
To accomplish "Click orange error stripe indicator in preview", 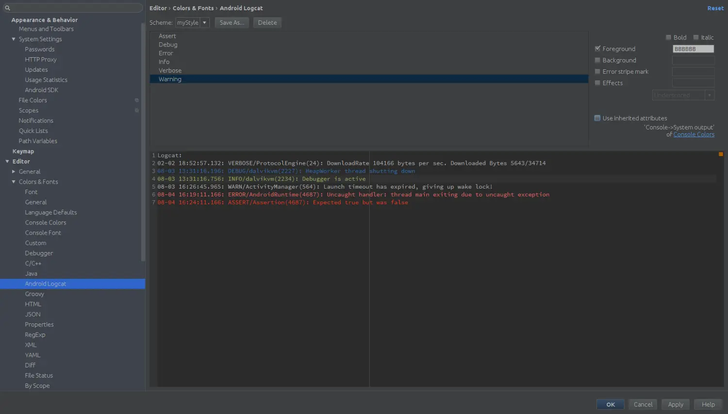I will coord(721,154).
